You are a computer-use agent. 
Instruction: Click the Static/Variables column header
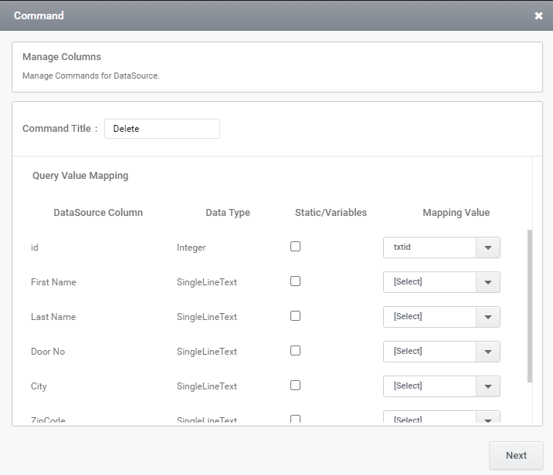331,213
